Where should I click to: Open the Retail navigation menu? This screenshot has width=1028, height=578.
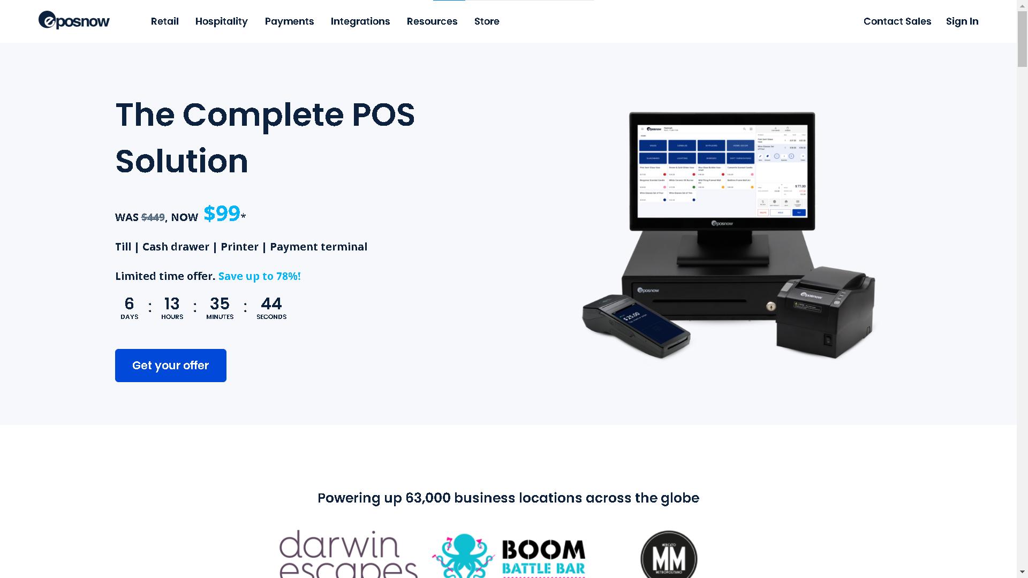164,21
